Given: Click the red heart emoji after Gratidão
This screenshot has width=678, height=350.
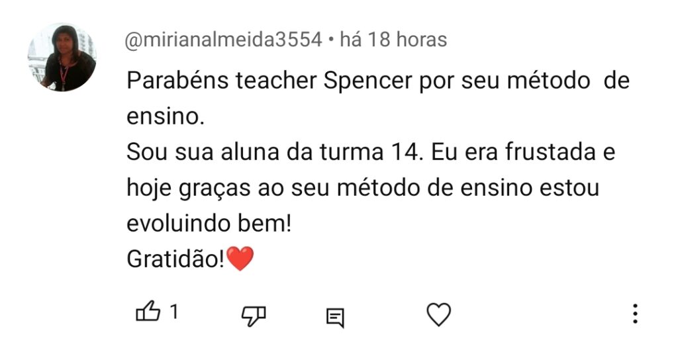Looking at the screenshot, I should [240, 259].
